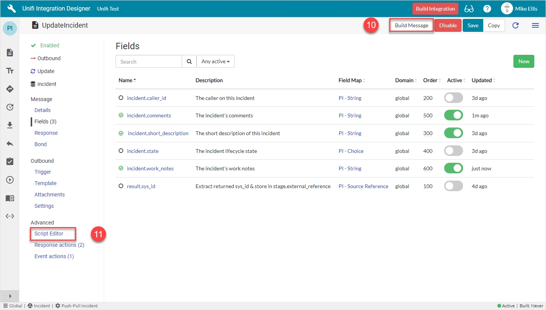The image size is (546, 310).
Task: Open the Any active filter dropdown
Action: click(x=215, y=61)
